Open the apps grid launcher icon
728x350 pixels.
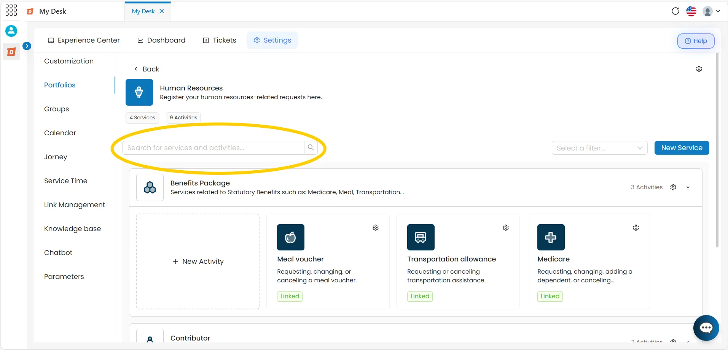(11, 10)
